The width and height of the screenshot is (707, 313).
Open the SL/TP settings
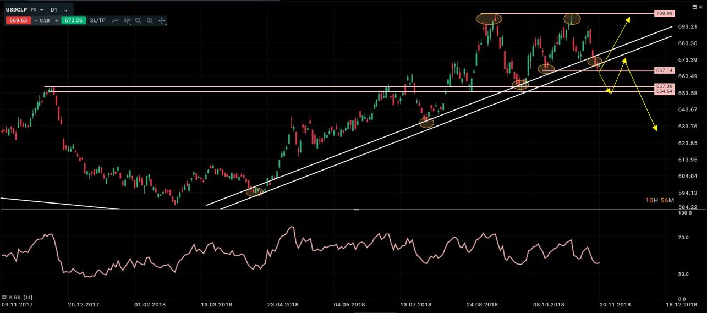coord(97,20)
